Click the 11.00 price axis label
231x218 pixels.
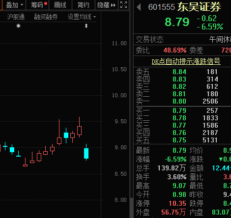click(x=119, y=43)
